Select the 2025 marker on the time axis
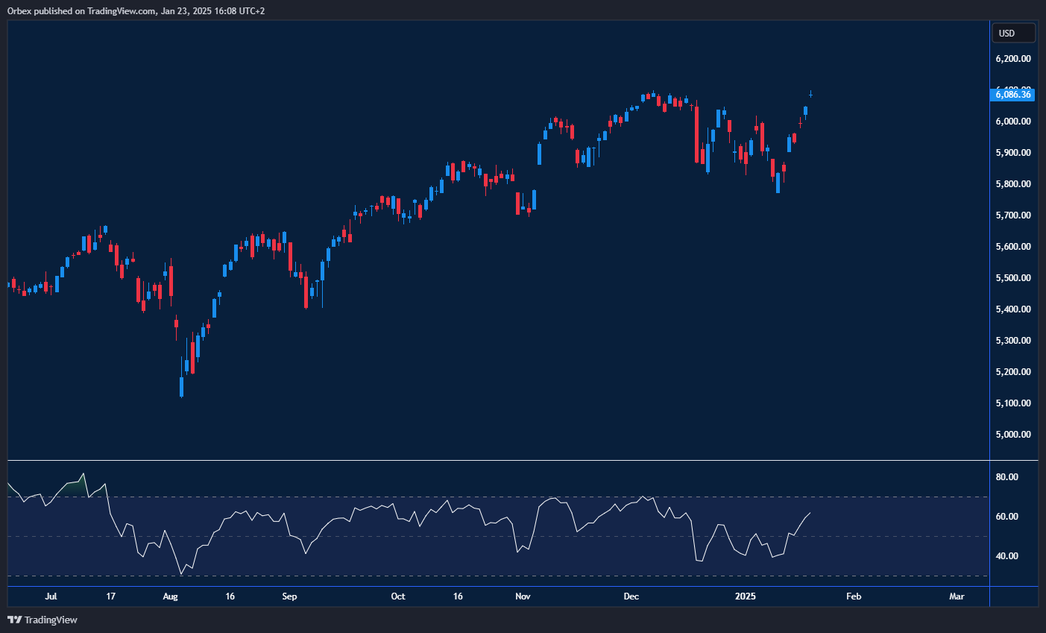This screenshot has height=633, width=1046. click(x=745, y=596)
